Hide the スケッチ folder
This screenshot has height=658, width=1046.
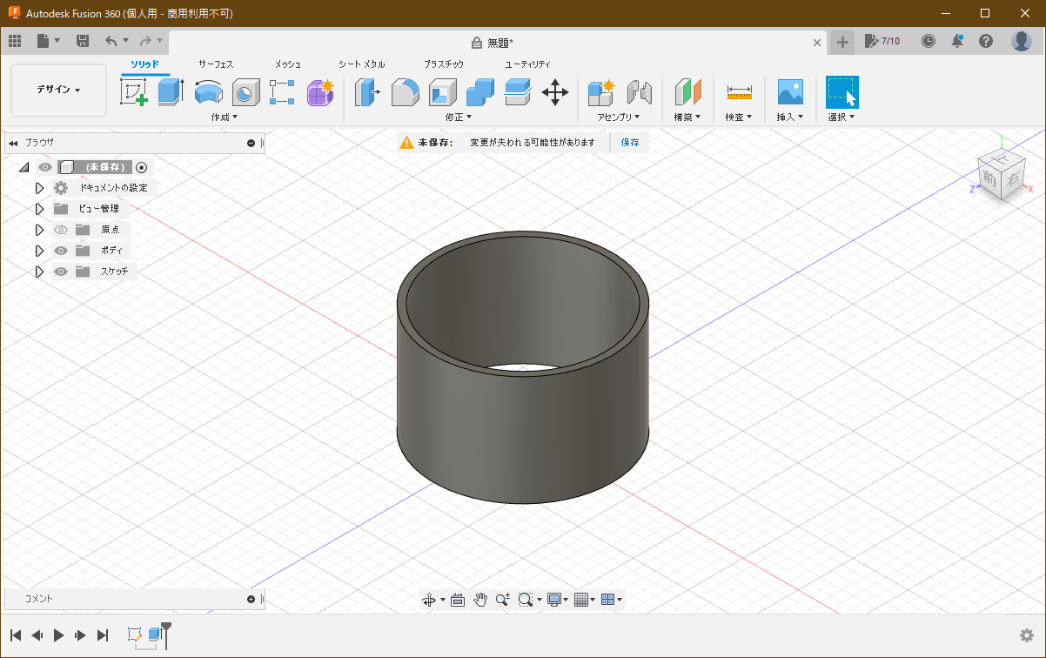pyautogui.click(x=61, y=272)
